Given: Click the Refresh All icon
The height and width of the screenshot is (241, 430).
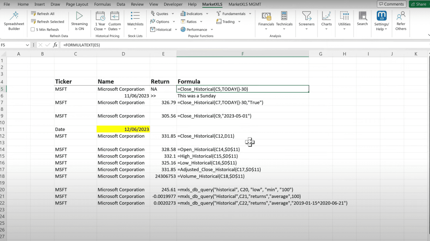Looking at the screenshot, I should pos(33,14).
